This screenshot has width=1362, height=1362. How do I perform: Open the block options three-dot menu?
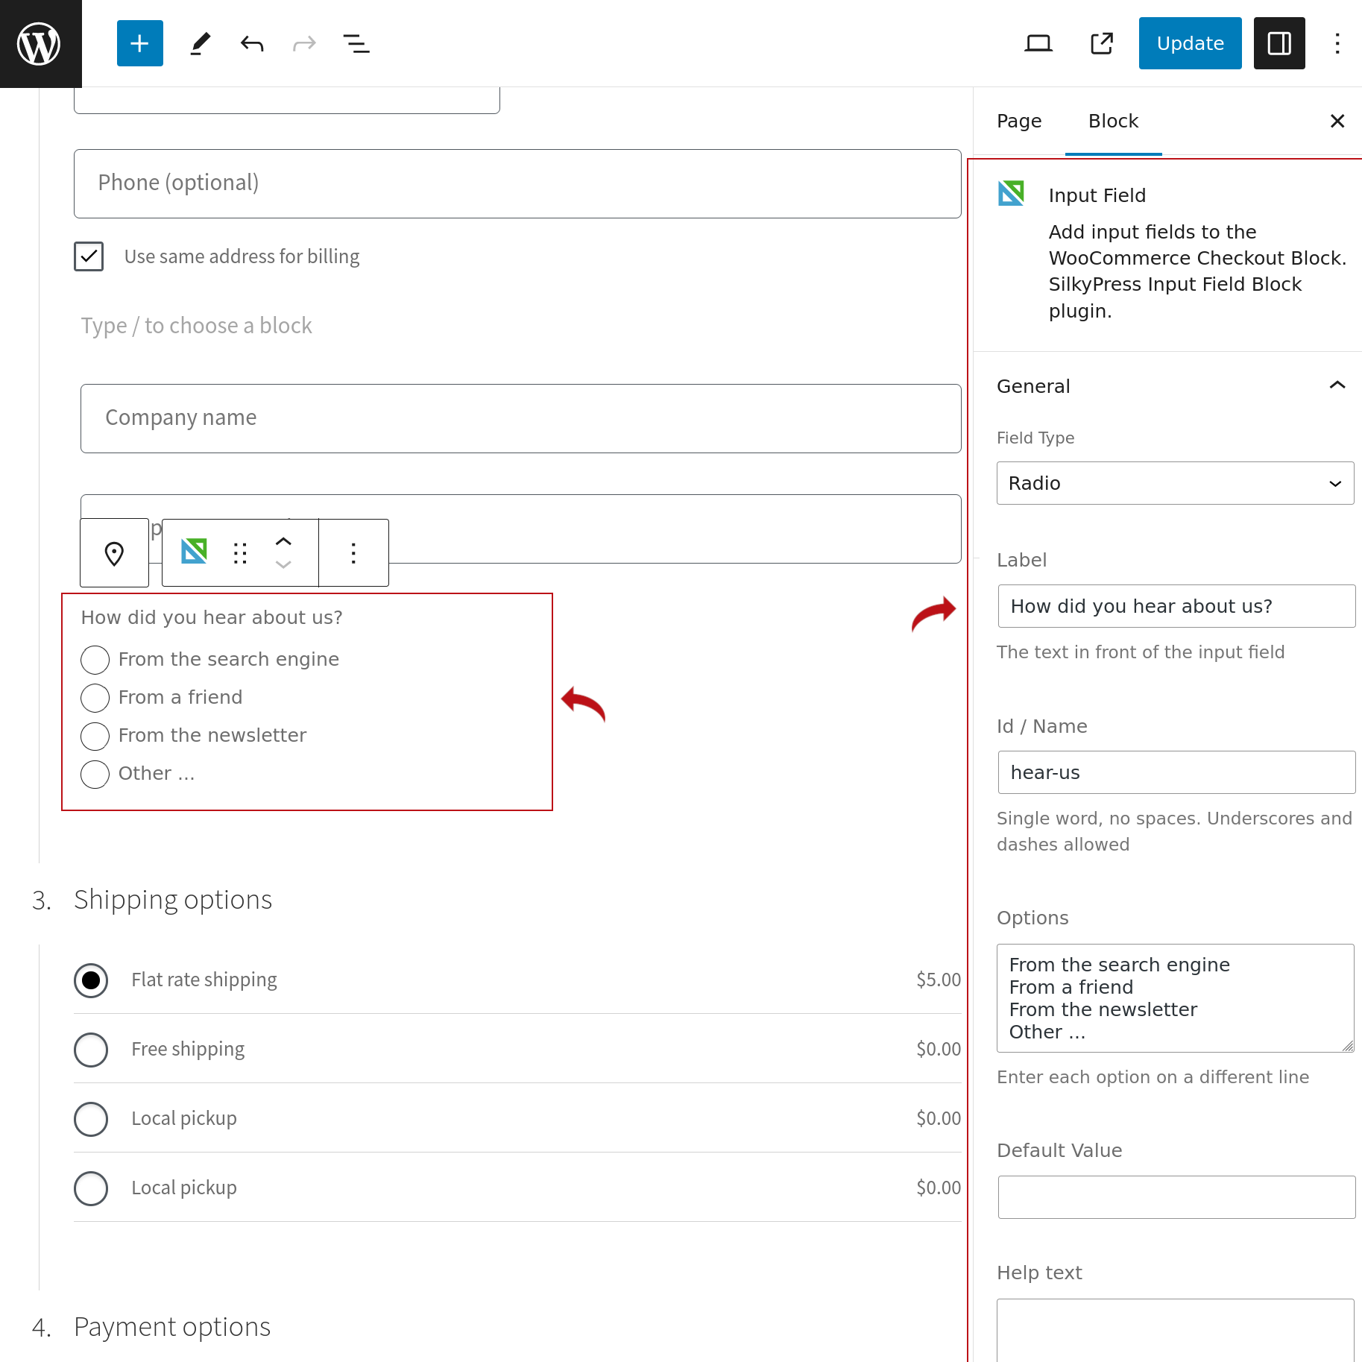pos(353,553)
